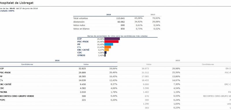
Task: Click the Votos column header for 2016
Action: coord(86,64)
